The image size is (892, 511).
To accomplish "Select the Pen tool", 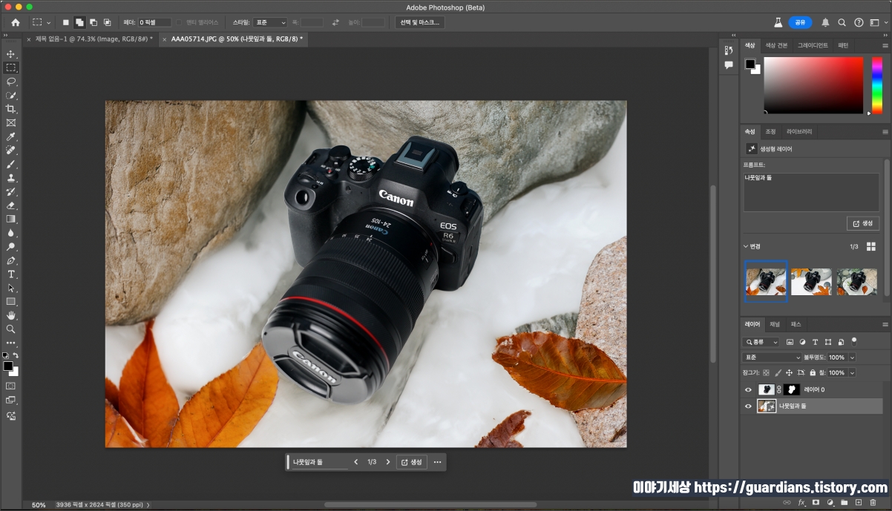I will (x=10, y=260).
